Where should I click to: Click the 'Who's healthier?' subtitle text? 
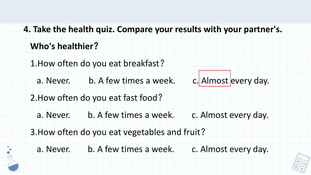pyautogui.click(x=64, y=46)
